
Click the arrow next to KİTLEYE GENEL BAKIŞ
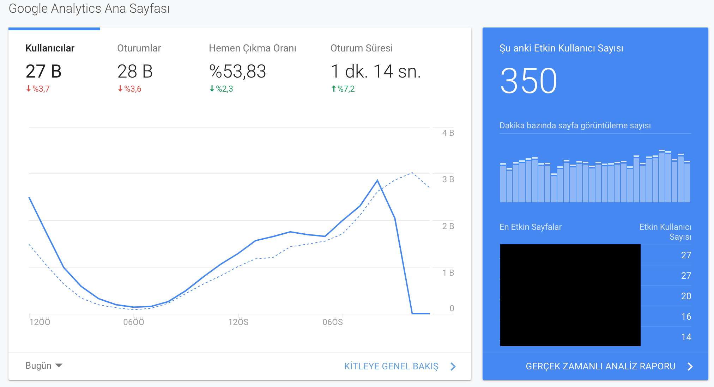(x=453, y=367)
